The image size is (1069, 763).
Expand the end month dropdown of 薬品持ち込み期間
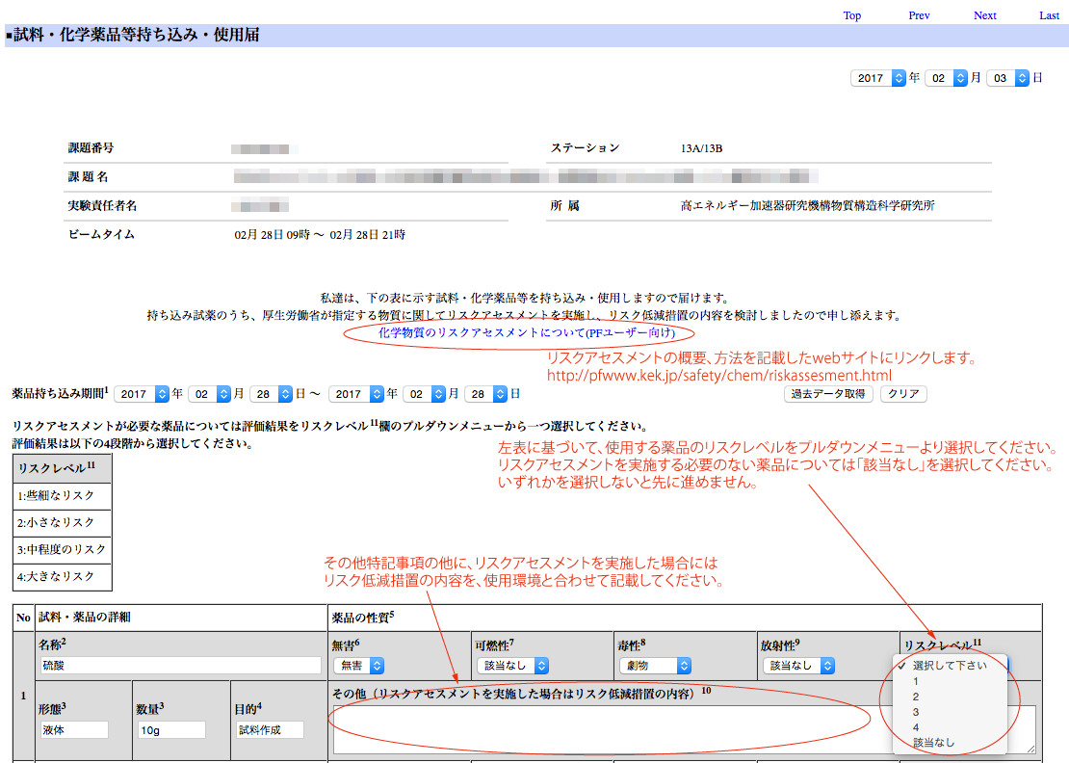(x=424, y=394)
